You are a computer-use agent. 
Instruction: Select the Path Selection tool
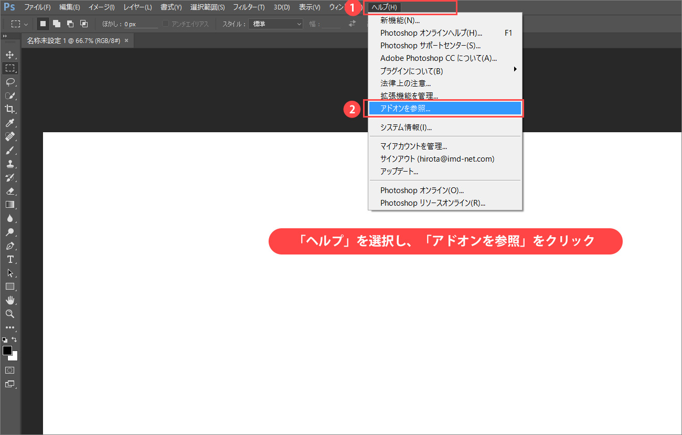10,273
